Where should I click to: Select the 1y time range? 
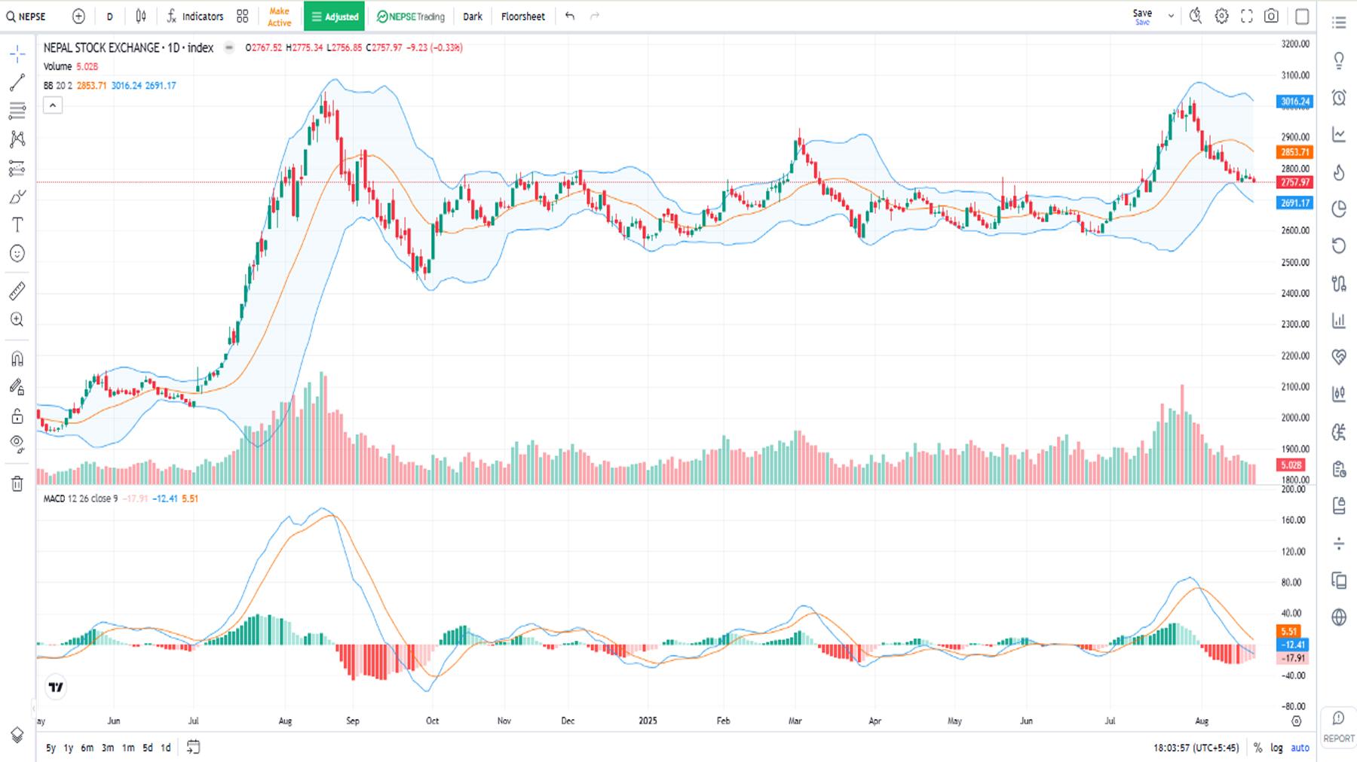click(x=69, y=748)
